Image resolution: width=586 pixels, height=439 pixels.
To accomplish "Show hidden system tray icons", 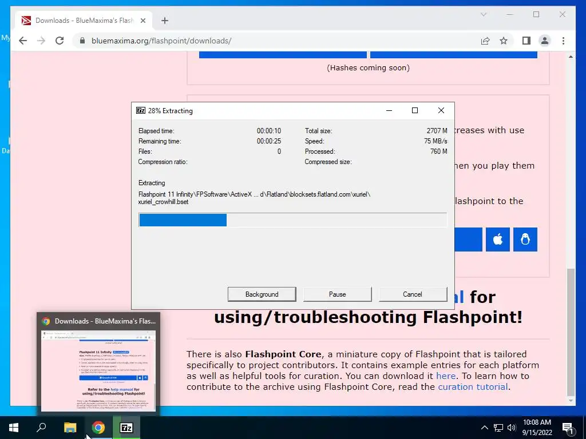I will click(x=484, y=428).
